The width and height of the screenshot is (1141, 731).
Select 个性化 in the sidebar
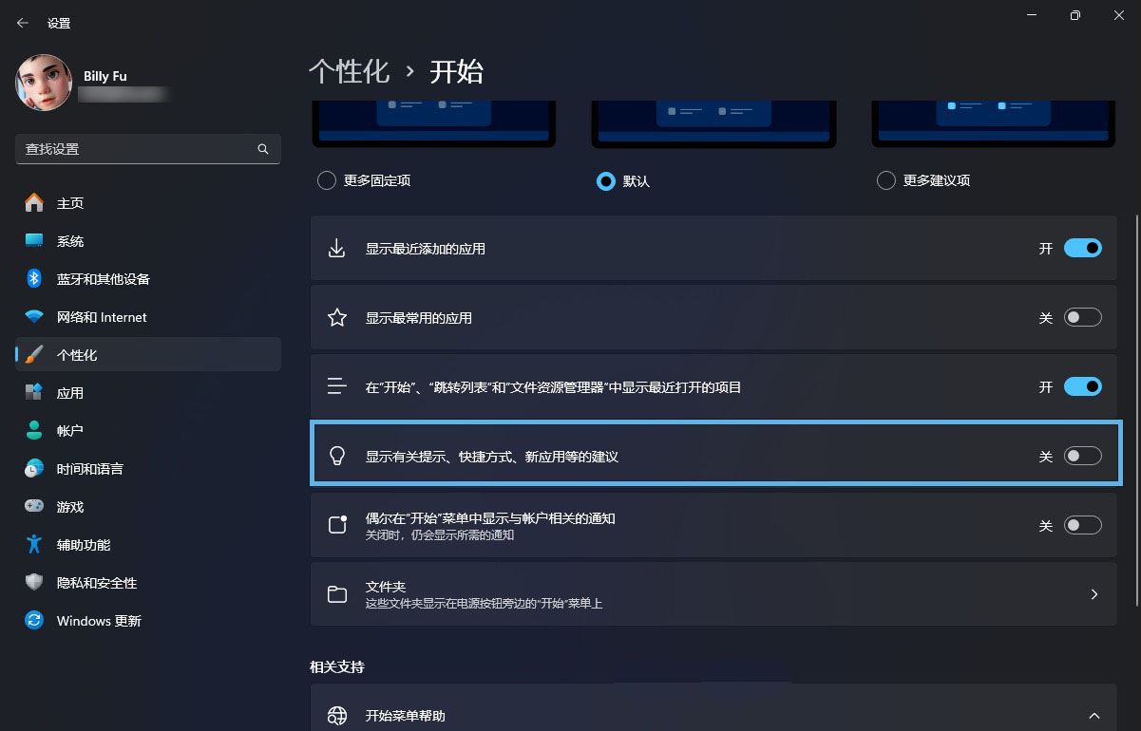click(148, 355)
